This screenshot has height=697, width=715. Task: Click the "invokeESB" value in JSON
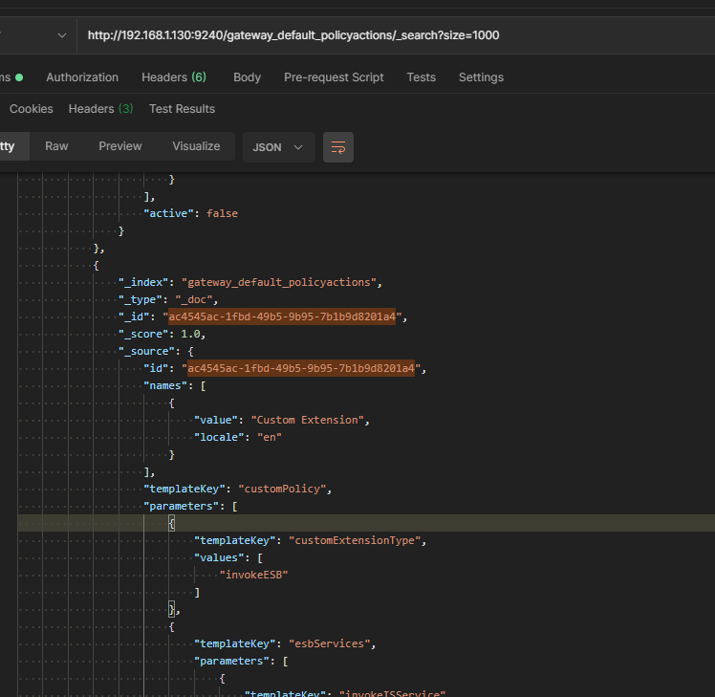point(253,575)
